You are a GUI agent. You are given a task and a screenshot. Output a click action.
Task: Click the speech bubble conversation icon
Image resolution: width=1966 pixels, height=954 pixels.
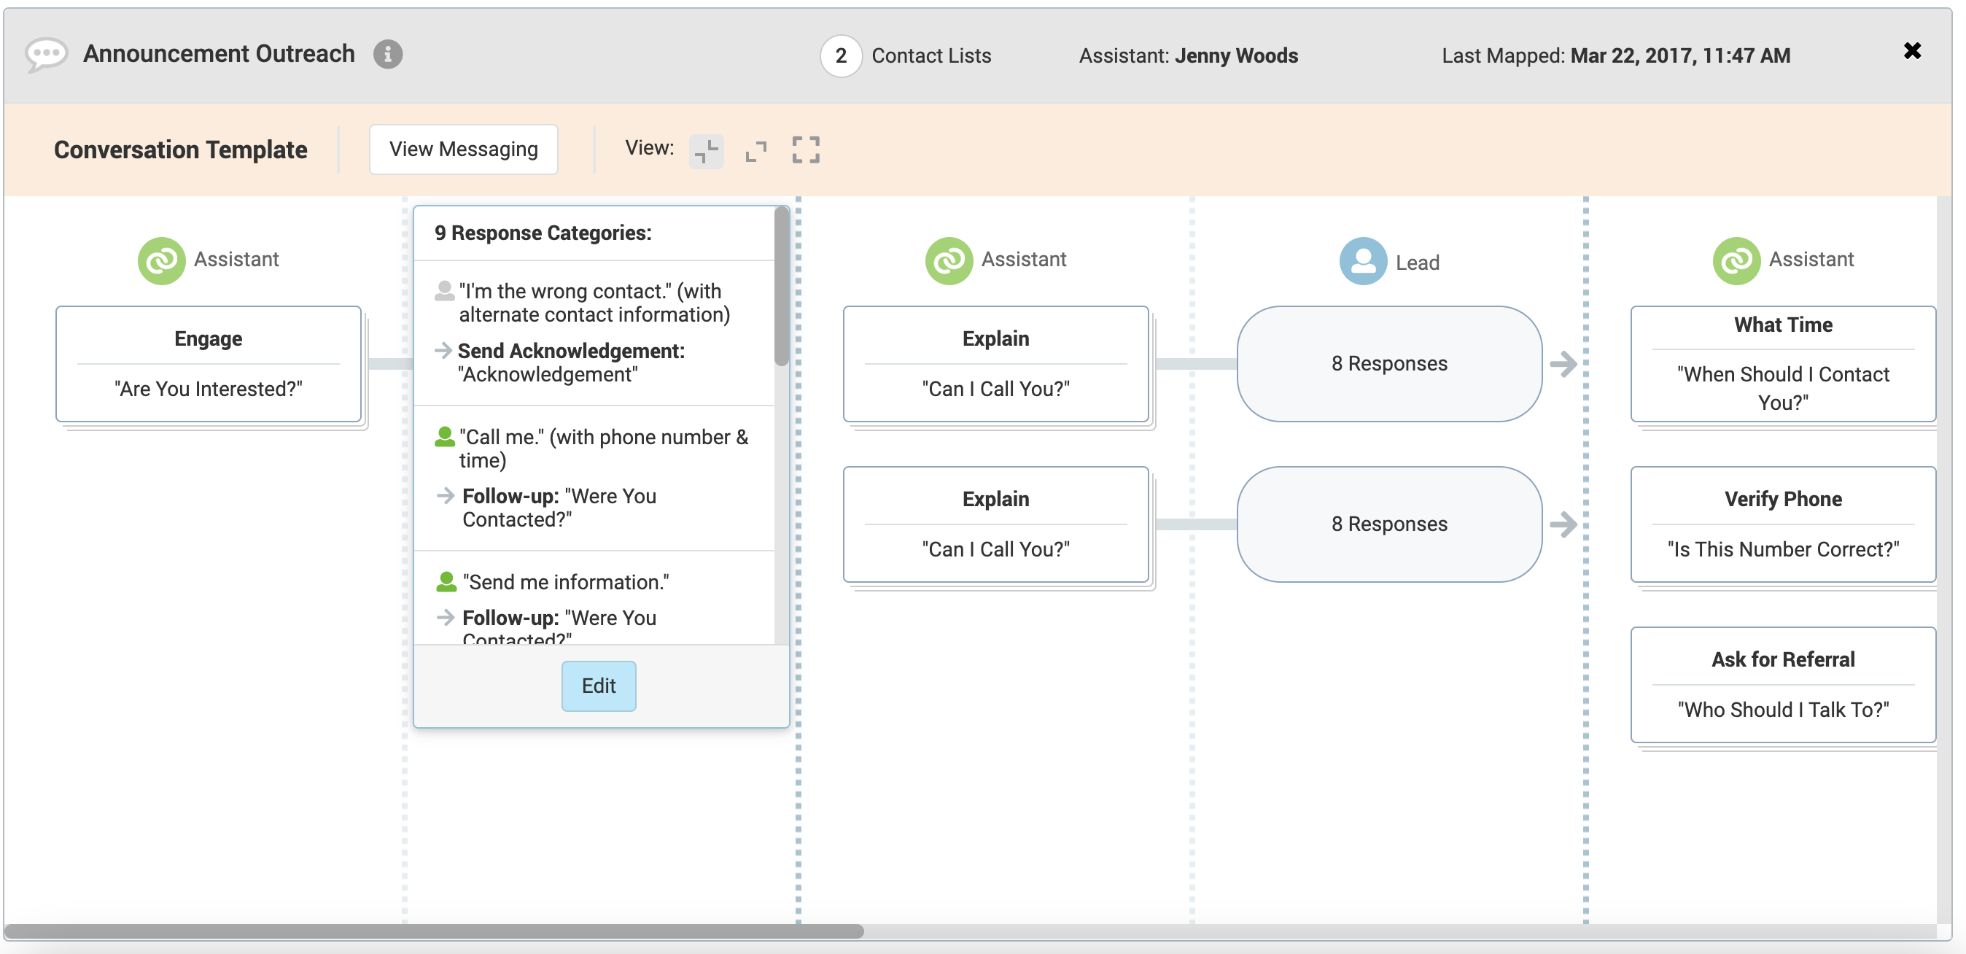tap(46, 55)
